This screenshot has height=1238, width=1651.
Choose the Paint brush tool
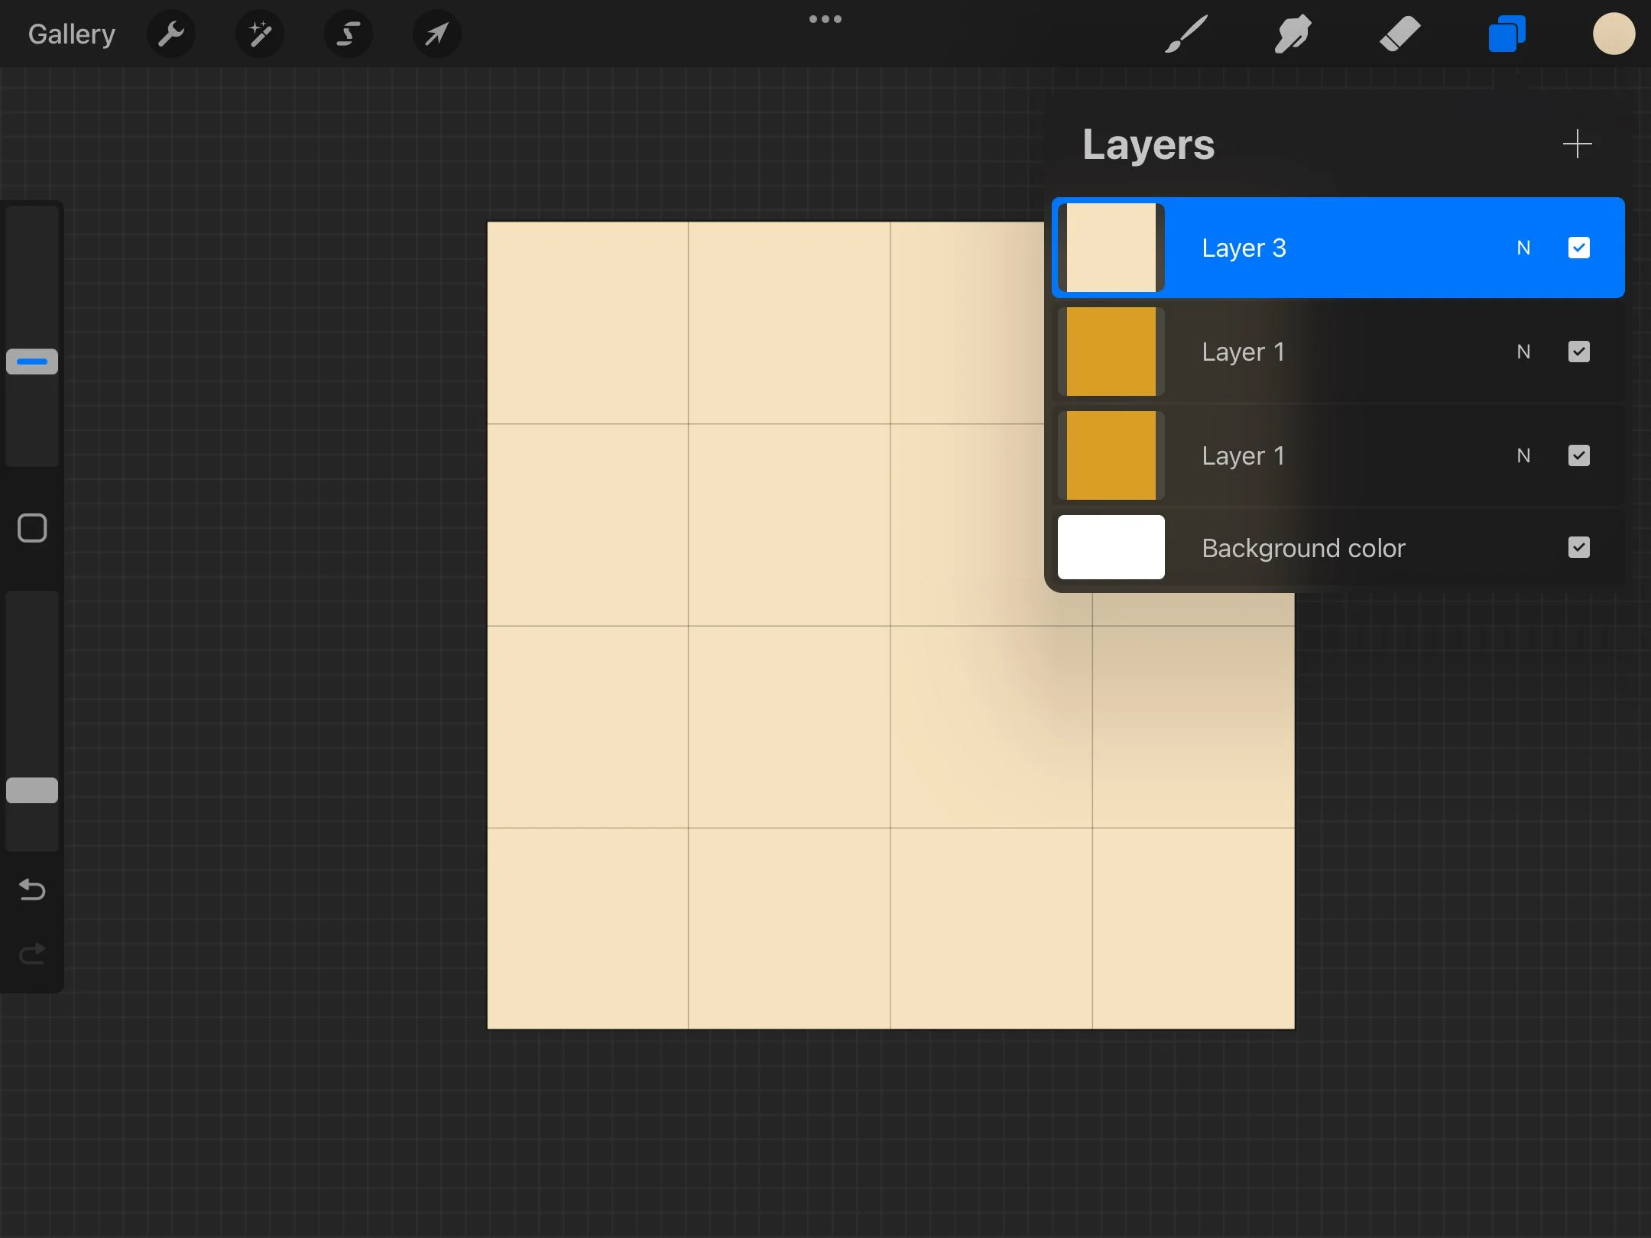tap(1186, 33)
